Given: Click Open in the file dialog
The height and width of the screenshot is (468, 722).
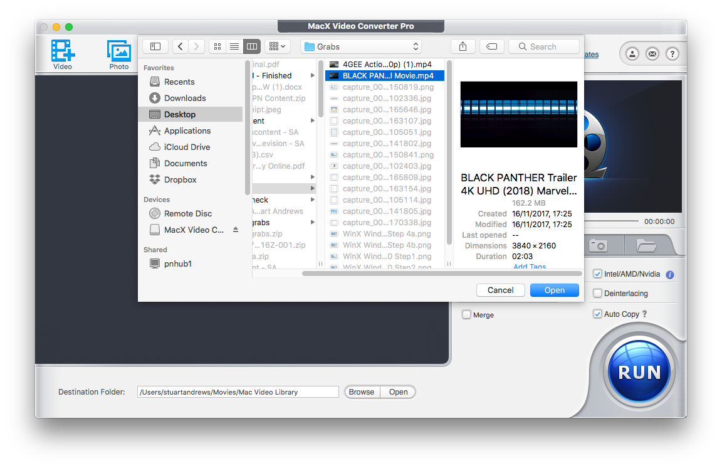Looking at the screenshot, I should (555, 290).
